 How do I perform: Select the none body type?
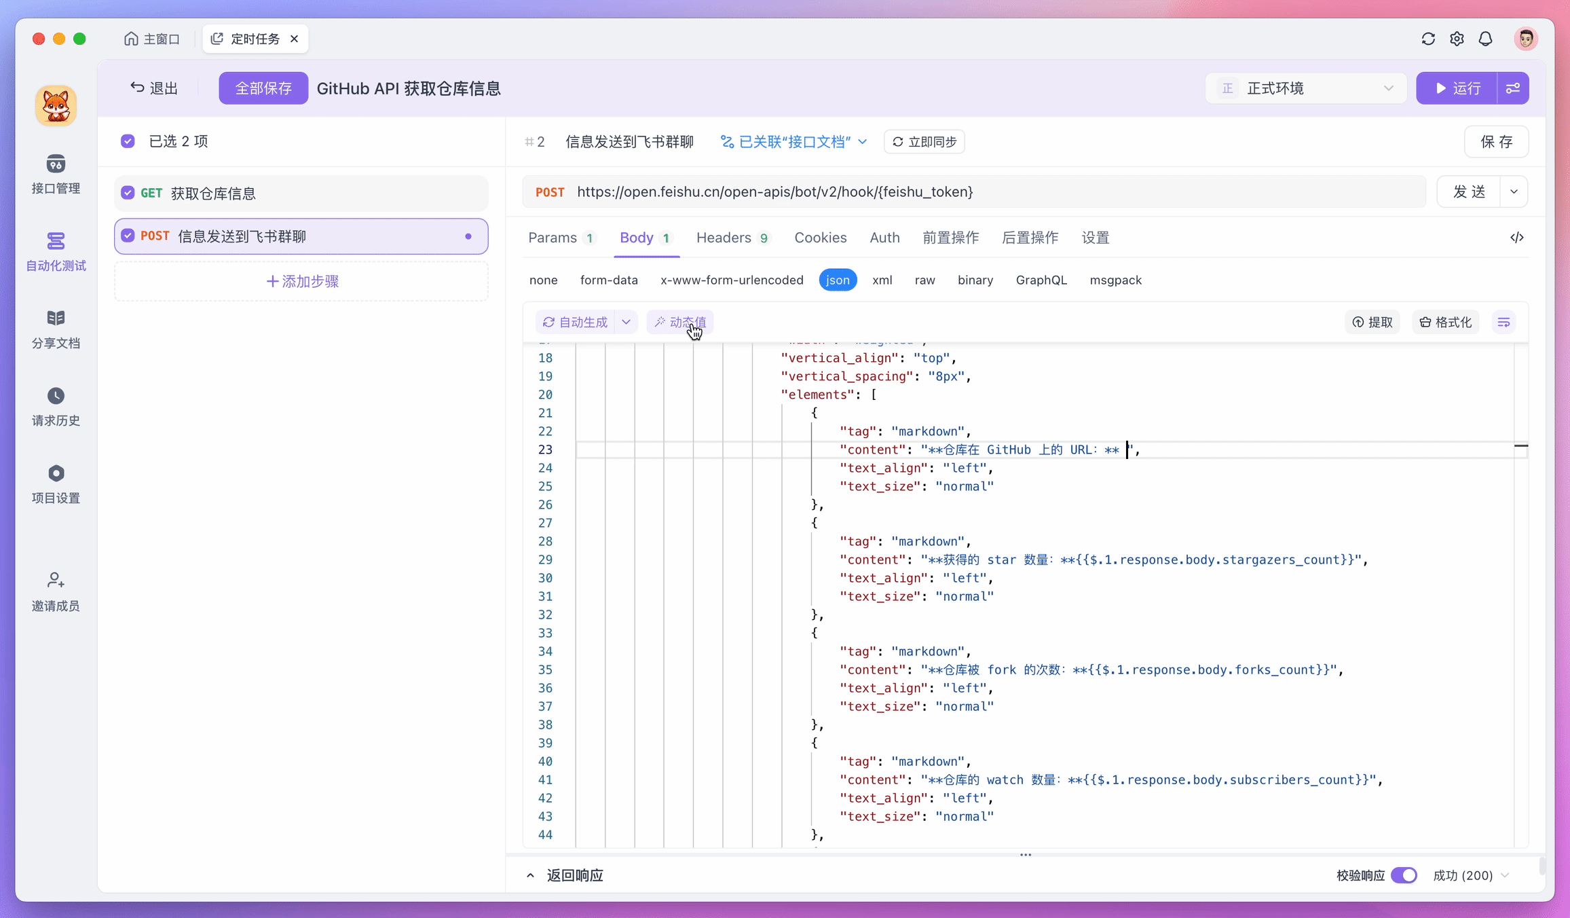click(x=543, y=280)
